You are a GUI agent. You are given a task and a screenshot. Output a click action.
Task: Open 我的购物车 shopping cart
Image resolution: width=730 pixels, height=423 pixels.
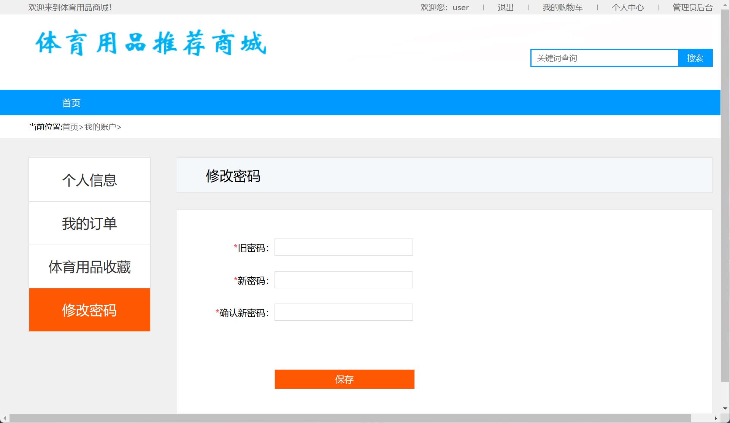click(563, 7)
